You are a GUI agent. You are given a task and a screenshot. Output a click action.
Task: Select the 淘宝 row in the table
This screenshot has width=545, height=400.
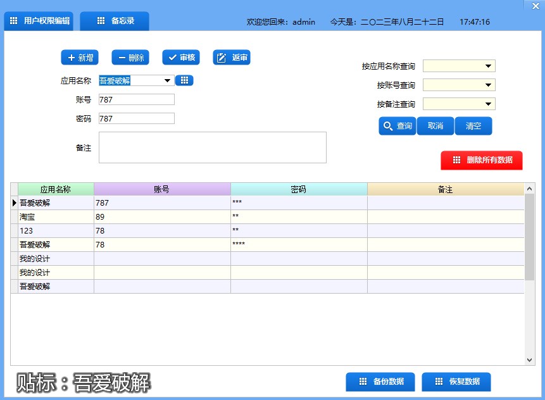[x=54, y=216]
